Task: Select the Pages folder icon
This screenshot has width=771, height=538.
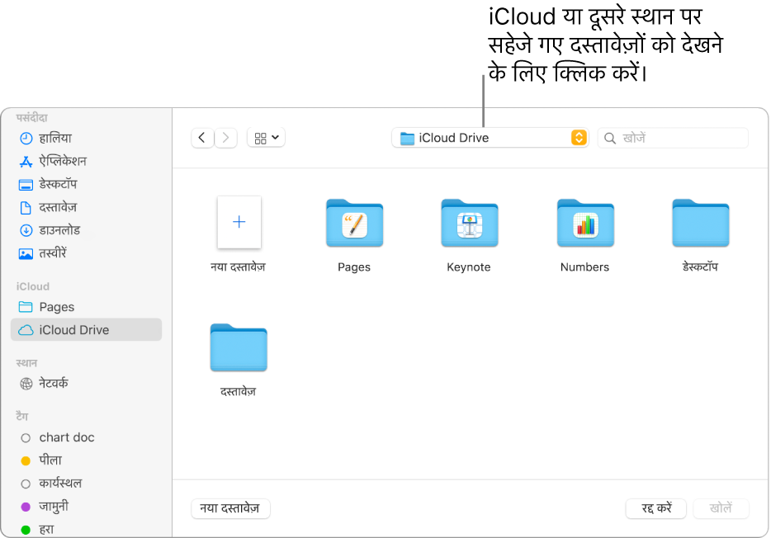Action: click(x=354, y=223)
